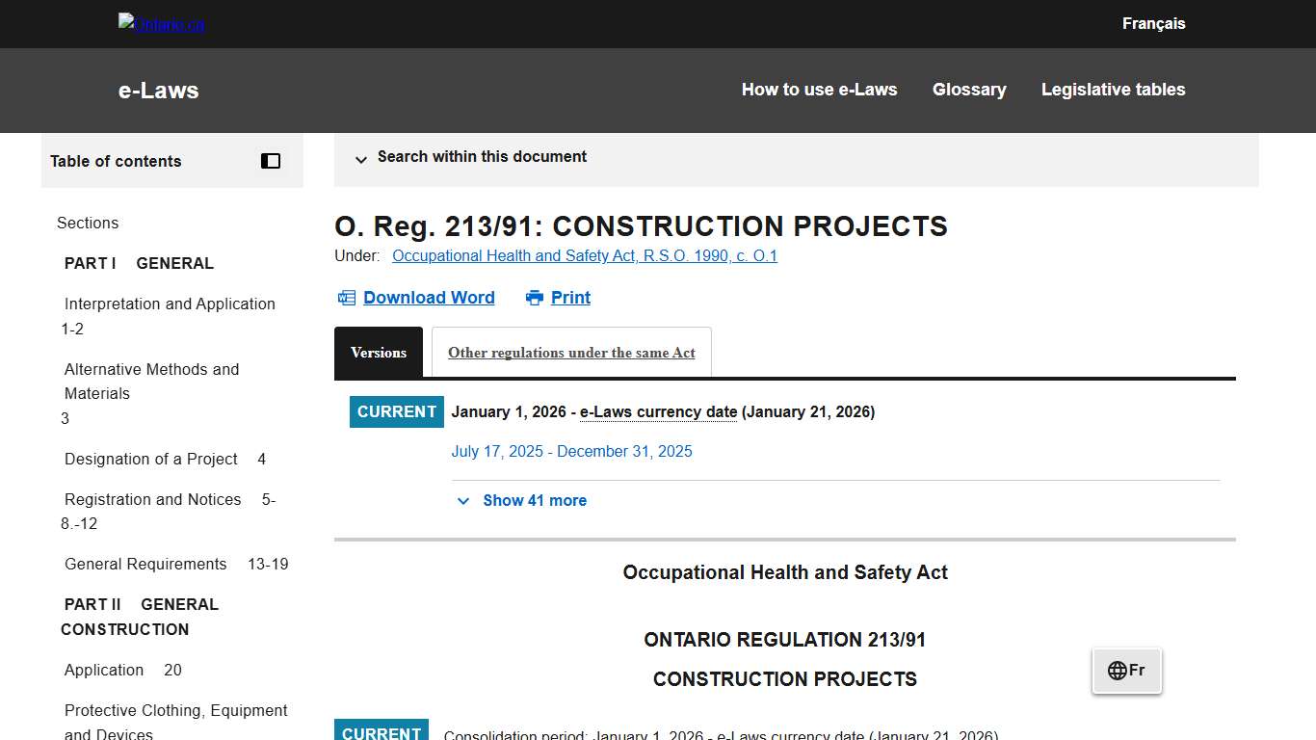Open Other regulations under the same Act tab
The image size is (1316, 740).
pyautogui.click(x=571, y=353)
